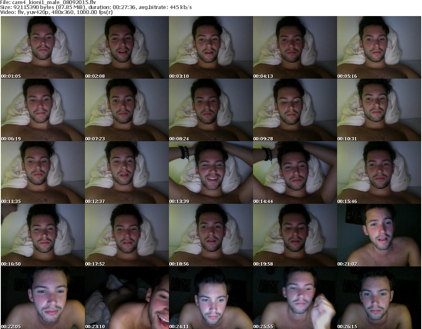Select the thumbnail stamped 00:04:13
This screenshot has width=422, height=329.
[295, 47]
